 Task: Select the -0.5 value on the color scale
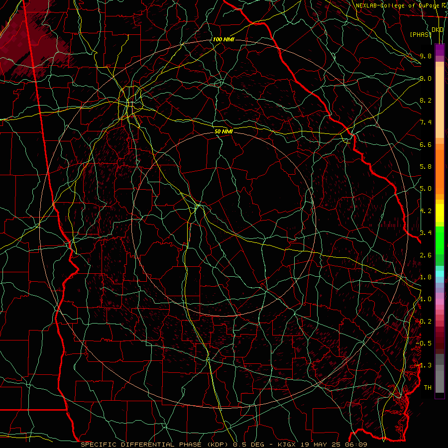424,343
